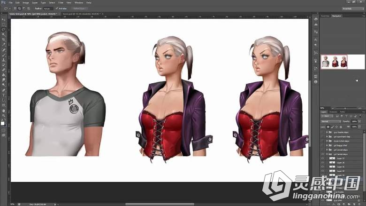
Task: Switch to the second document tab
Action: click(x=82, y=14)
